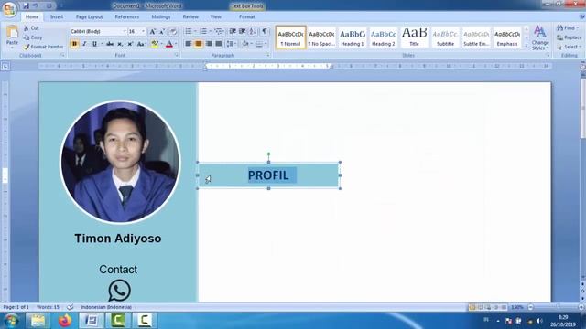Align text left
Screen dimensions: 586x329
pos(189,44)
